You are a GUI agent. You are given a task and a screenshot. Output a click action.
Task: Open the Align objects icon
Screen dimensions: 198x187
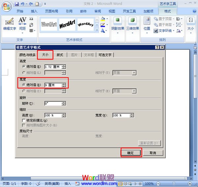click(179, 19)
